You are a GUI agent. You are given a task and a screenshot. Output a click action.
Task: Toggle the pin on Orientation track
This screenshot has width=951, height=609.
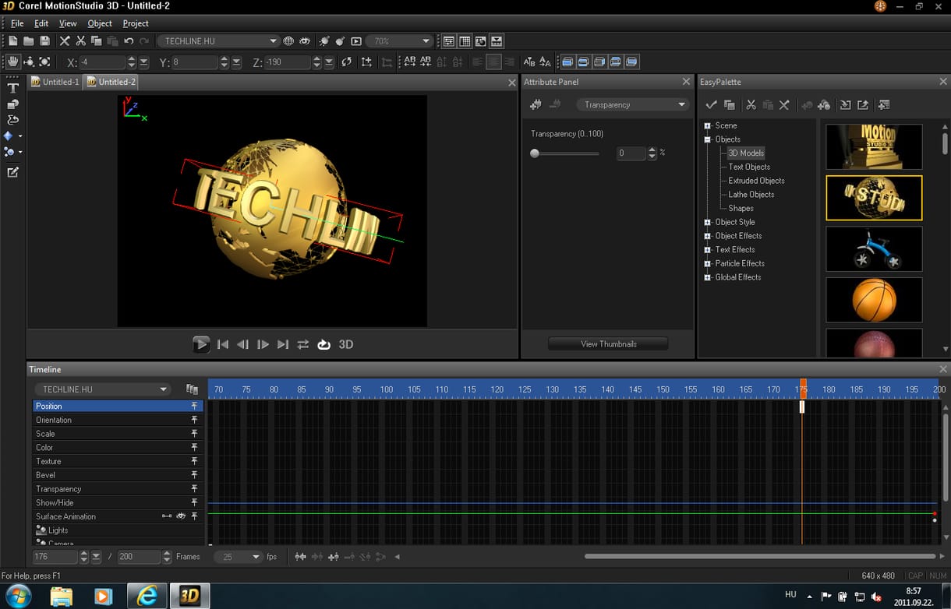coord(195,420)
